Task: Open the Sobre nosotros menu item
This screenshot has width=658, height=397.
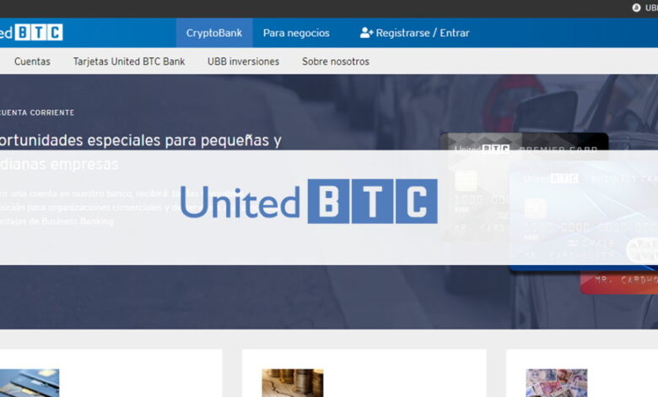Action: (336, 62)
